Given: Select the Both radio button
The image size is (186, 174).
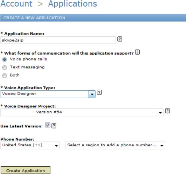Looking at the screenshot, I should (x=5, y=75).
